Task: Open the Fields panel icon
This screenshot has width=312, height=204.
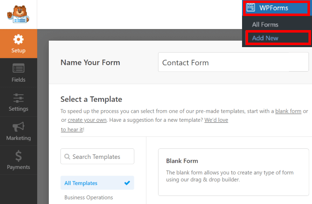Action: pos(18,68)
